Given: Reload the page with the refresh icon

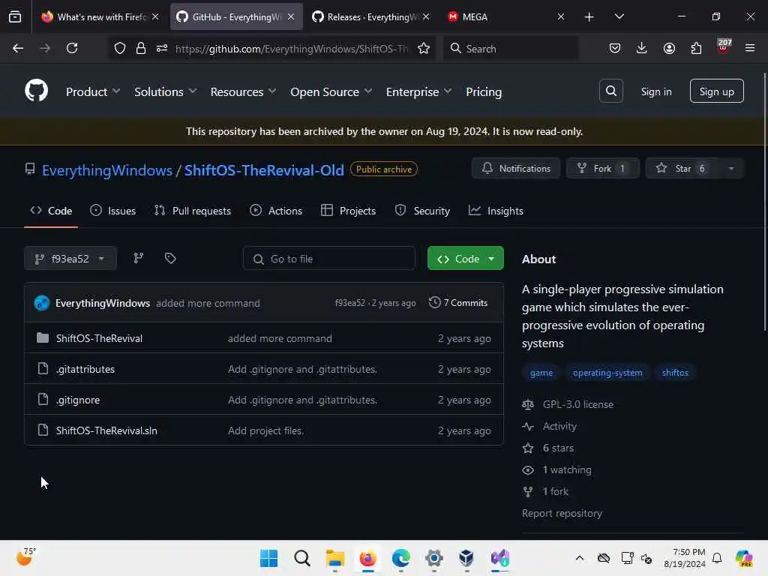Looking at the screenshot, I should 72,48.
